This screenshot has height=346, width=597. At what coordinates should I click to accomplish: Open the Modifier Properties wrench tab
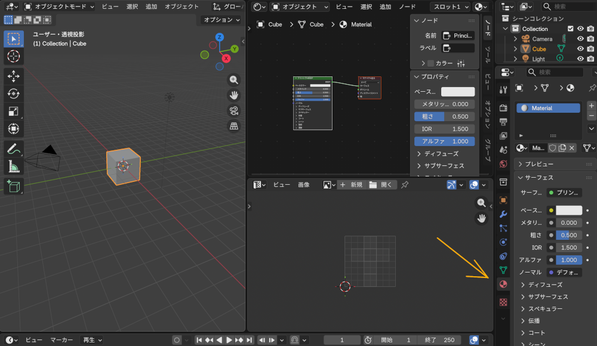(x=503, y=215)
